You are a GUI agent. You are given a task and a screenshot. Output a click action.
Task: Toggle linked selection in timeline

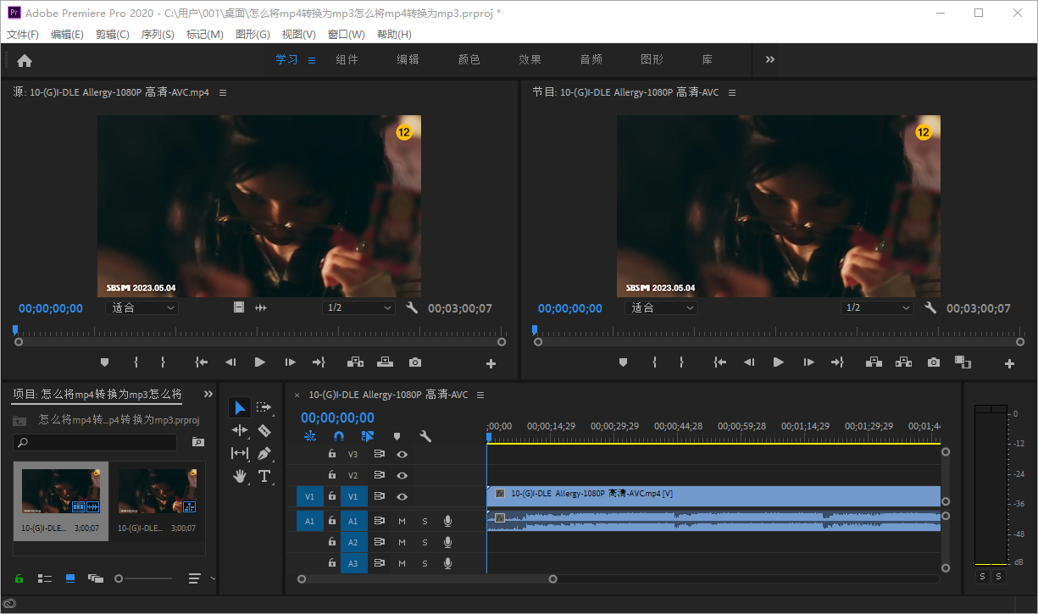point(367,437)
